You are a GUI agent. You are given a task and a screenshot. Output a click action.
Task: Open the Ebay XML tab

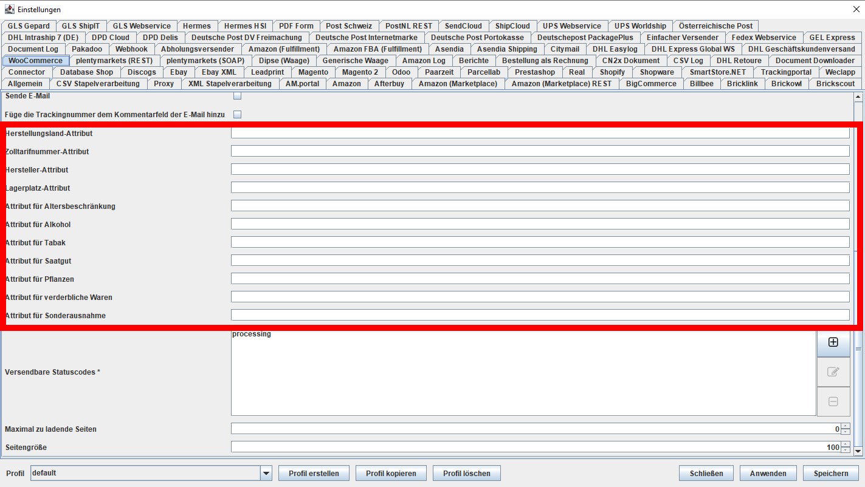219,72
